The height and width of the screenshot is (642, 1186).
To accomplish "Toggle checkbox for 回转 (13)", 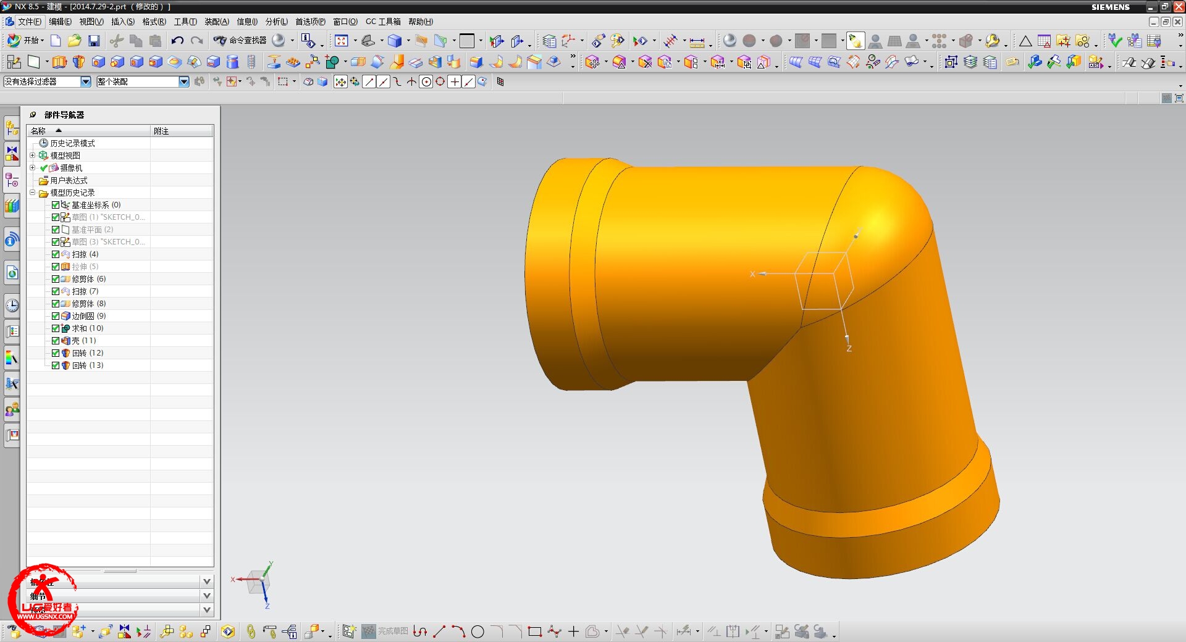I will 56,365.
